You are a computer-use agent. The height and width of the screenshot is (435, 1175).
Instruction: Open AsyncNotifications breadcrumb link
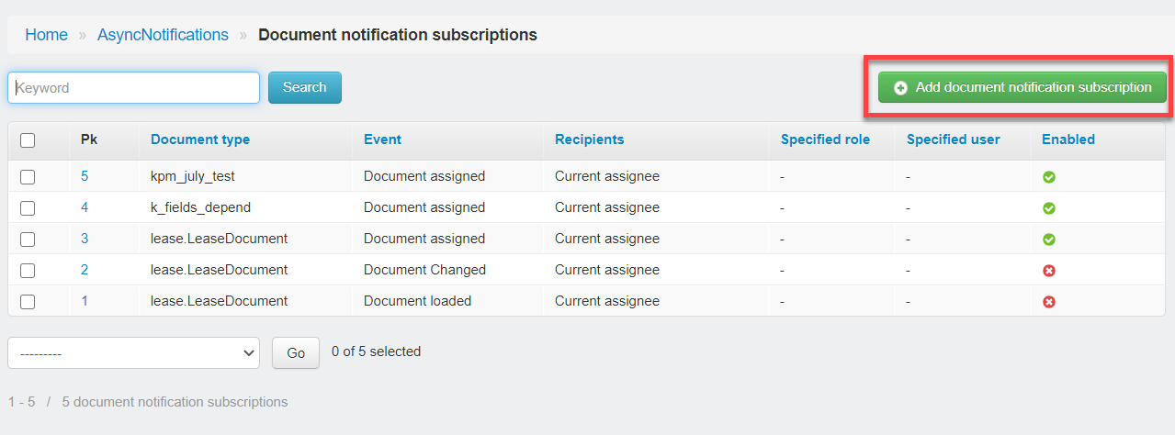[163, 35]
